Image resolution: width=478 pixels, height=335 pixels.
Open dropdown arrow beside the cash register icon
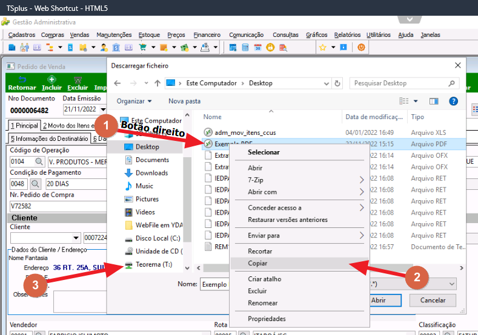(216, 47)
